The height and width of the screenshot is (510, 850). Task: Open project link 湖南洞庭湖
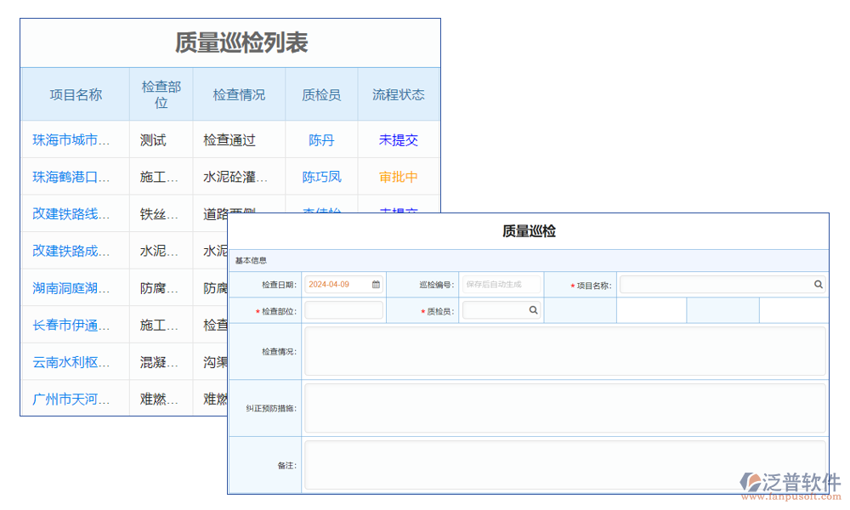point(71,287)
